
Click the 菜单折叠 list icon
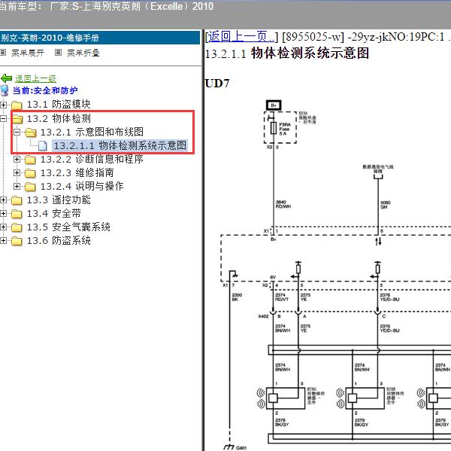pos(58,53)
